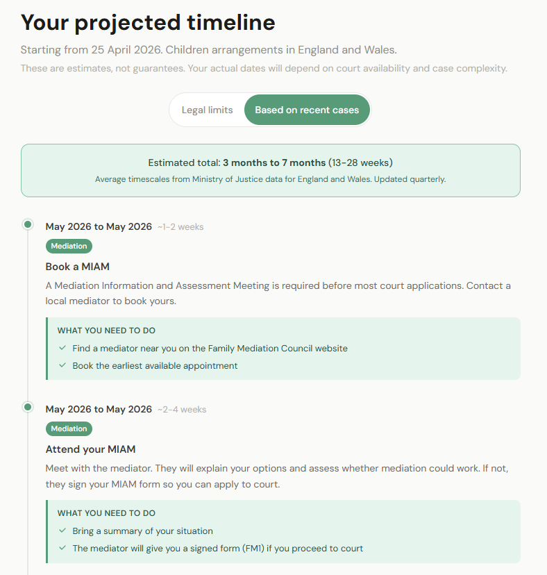The image size is (547, 575).
Task: Click the What You Need To Do header under Book a MIAM
Action: point(106,331)
